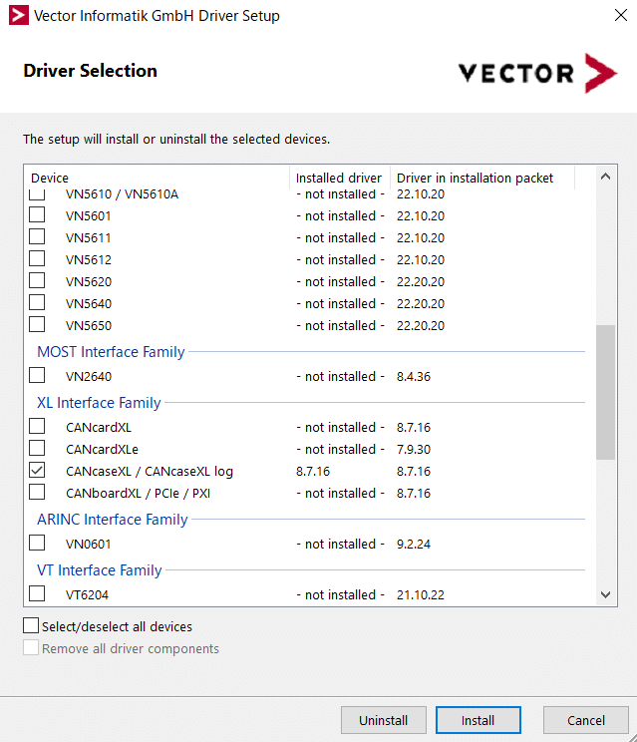637x742 pixels.
Task: Check the VN5601 device checkbox
Action: [x=37, y=214]
